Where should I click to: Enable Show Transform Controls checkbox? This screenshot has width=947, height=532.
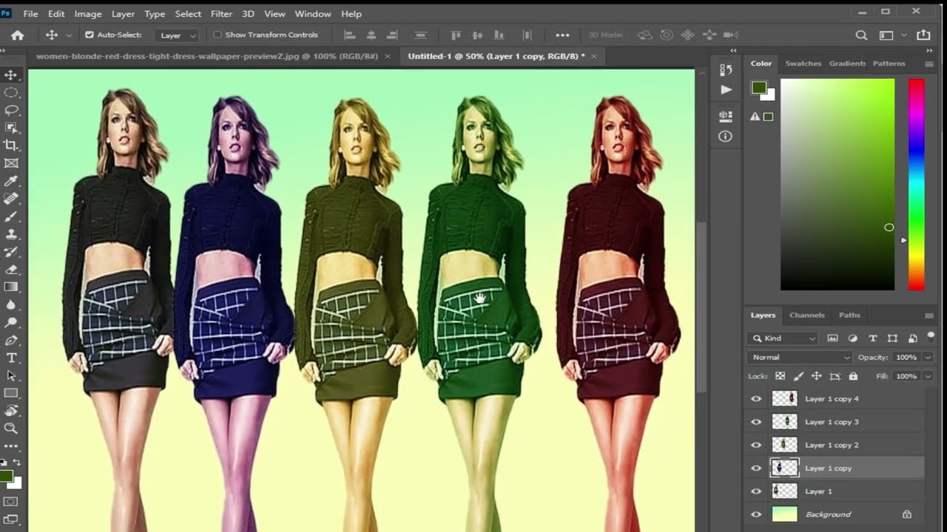tap(218, 35)
